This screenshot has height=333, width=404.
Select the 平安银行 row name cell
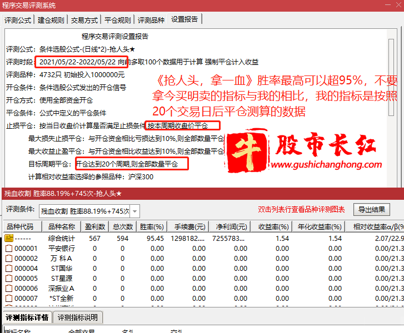click(x=61, y=248)
